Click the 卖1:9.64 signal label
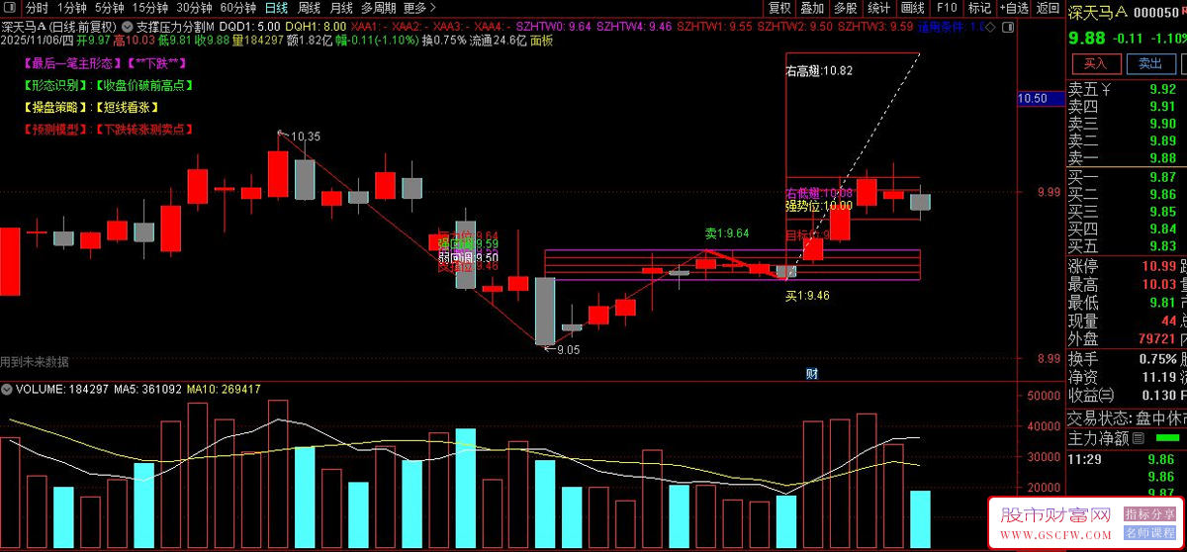This screenshot has width=1187, height=552. click(727, 233)
